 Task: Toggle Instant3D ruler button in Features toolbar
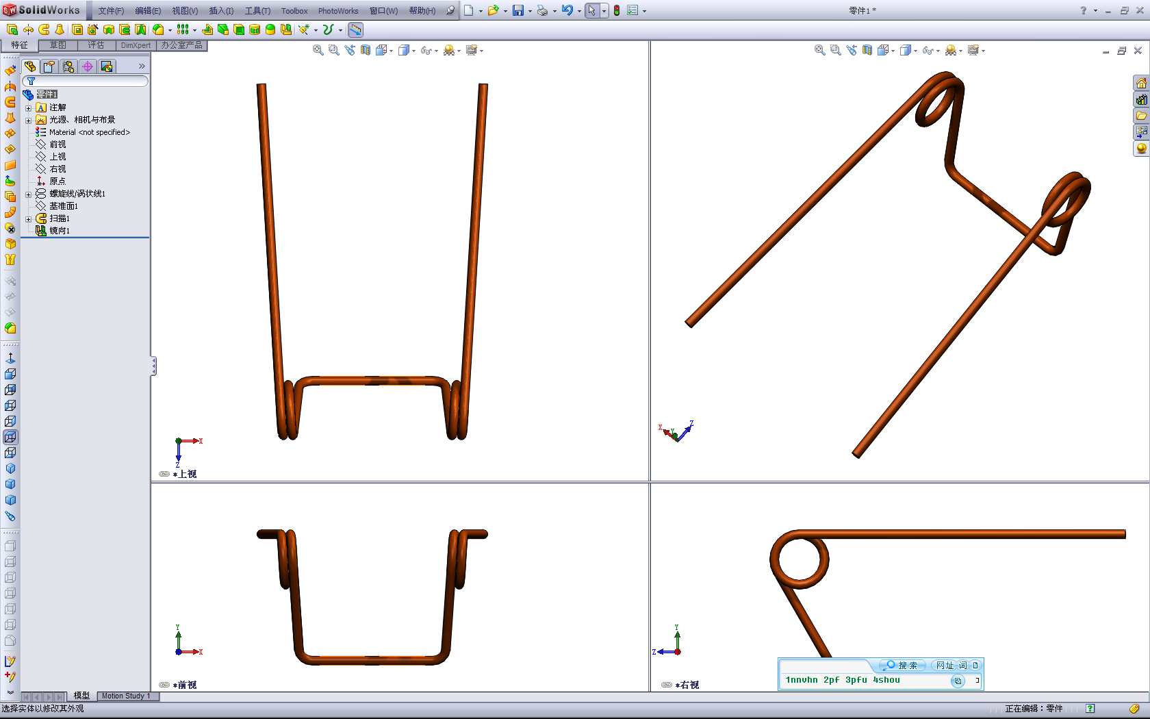click(355, 29)
